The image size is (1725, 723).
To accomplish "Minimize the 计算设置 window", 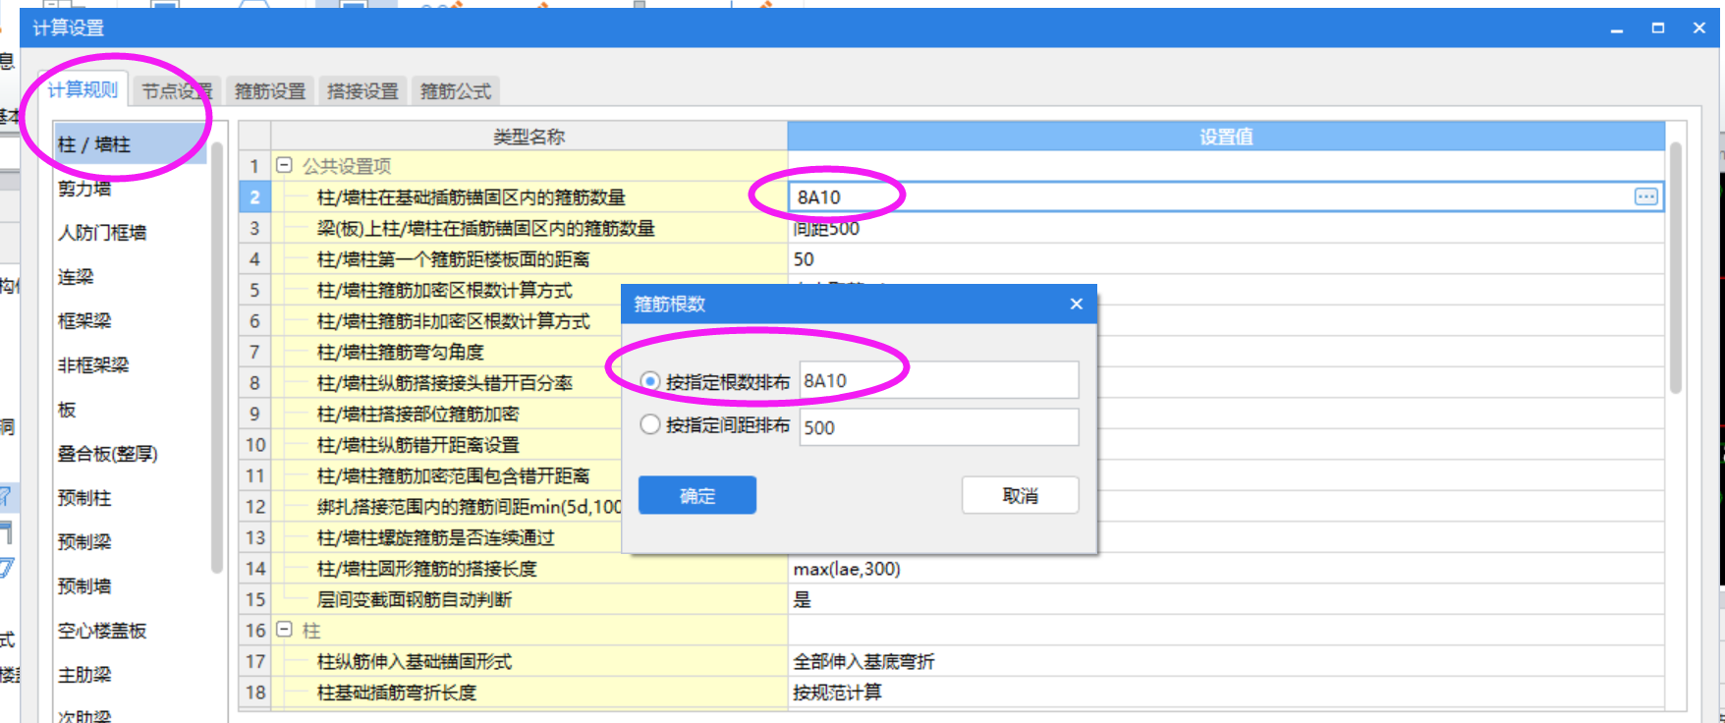I will [x=1617, y=29].
